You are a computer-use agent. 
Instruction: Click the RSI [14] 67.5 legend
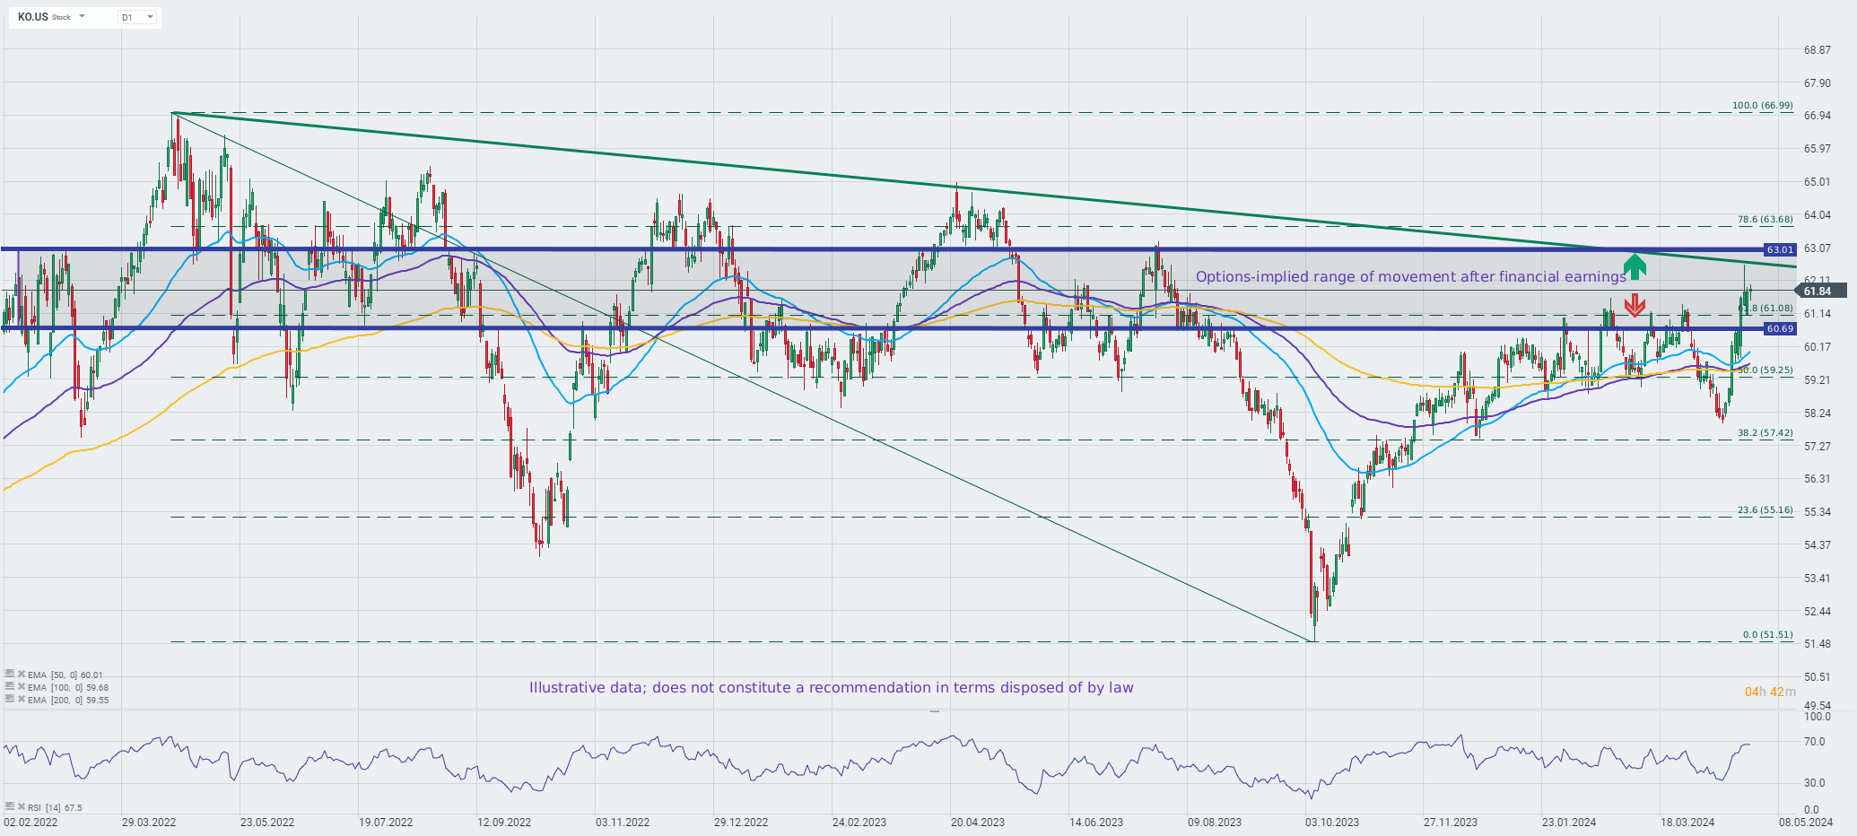(55, 807)
